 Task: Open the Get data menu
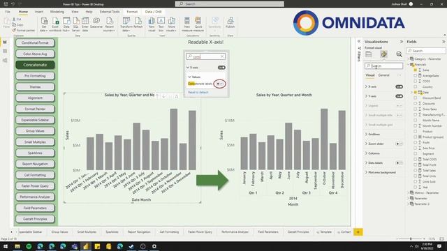point(44,24)
